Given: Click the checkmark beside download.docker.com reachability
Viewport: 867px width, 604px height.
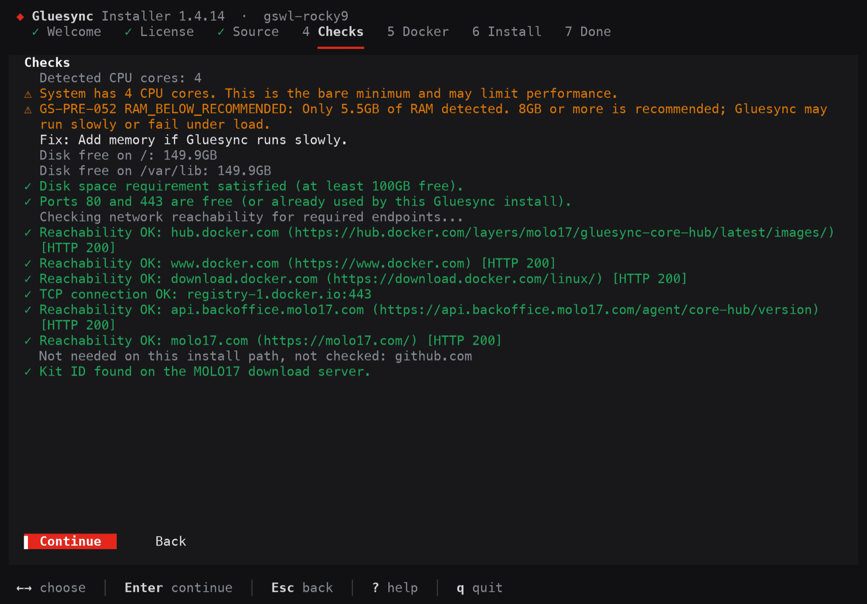Looking at the screenshot, I should click(28, 279).
